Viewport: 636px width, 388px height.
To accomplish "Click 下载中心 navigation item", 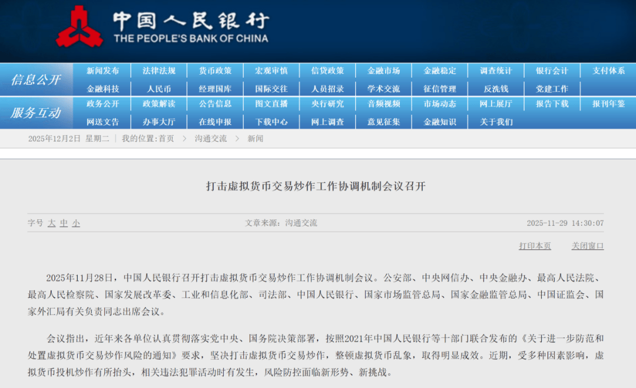I will point(271,122).
